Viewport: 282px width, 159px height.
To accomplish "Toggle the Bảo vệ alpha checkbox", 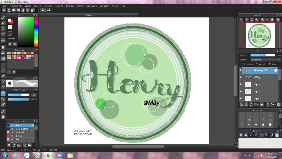I will point(241,64).
